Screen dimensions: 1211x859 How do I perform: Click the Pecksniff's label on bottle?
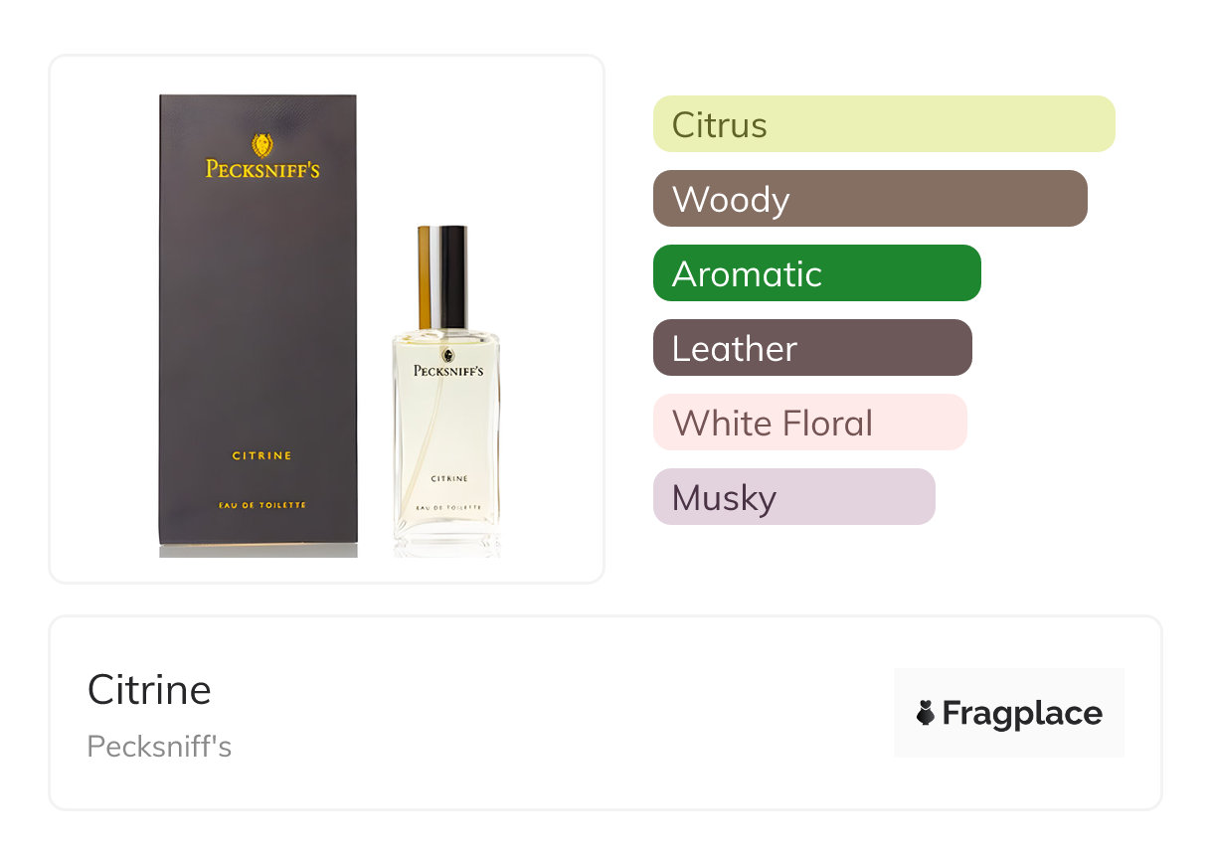[447, 370]
